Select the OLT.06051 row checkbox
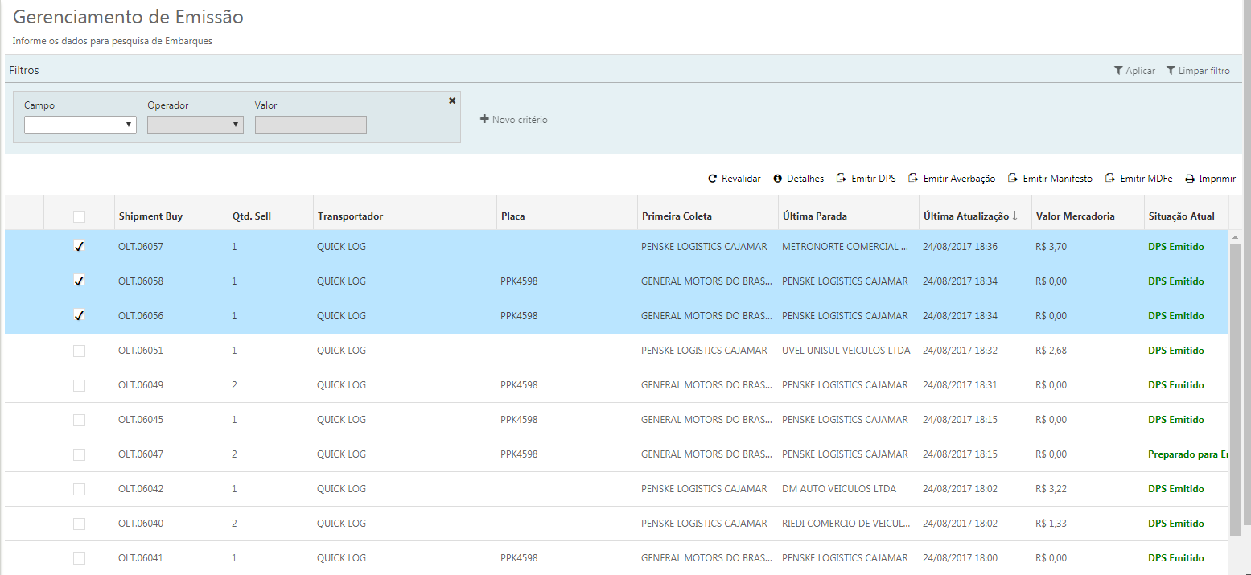This screenshot has width=1251, height=575. 79,351
